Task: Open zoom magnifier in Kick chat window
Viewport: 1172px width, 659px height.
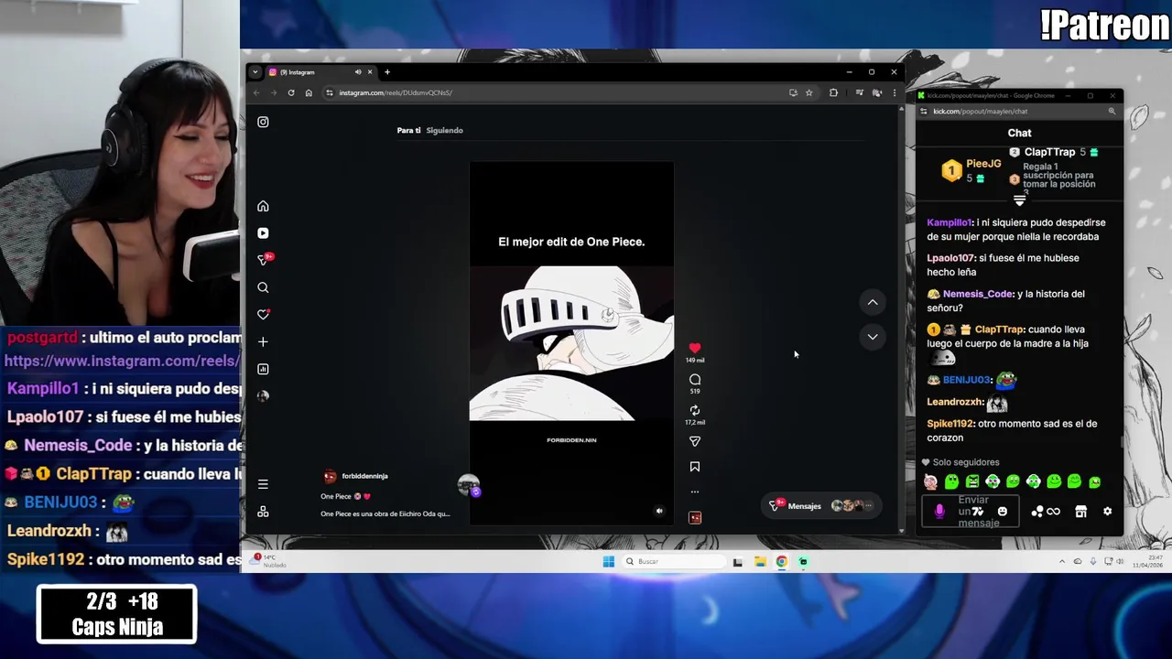Action: 1112,112
